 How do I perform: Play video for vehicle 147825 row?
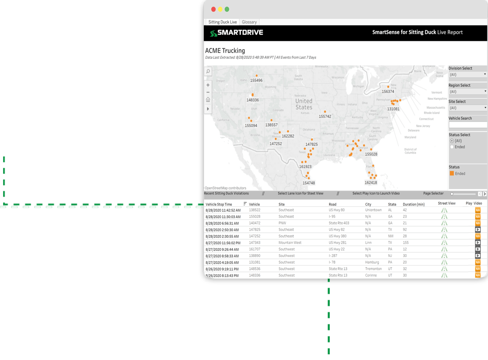coord(478,230)
